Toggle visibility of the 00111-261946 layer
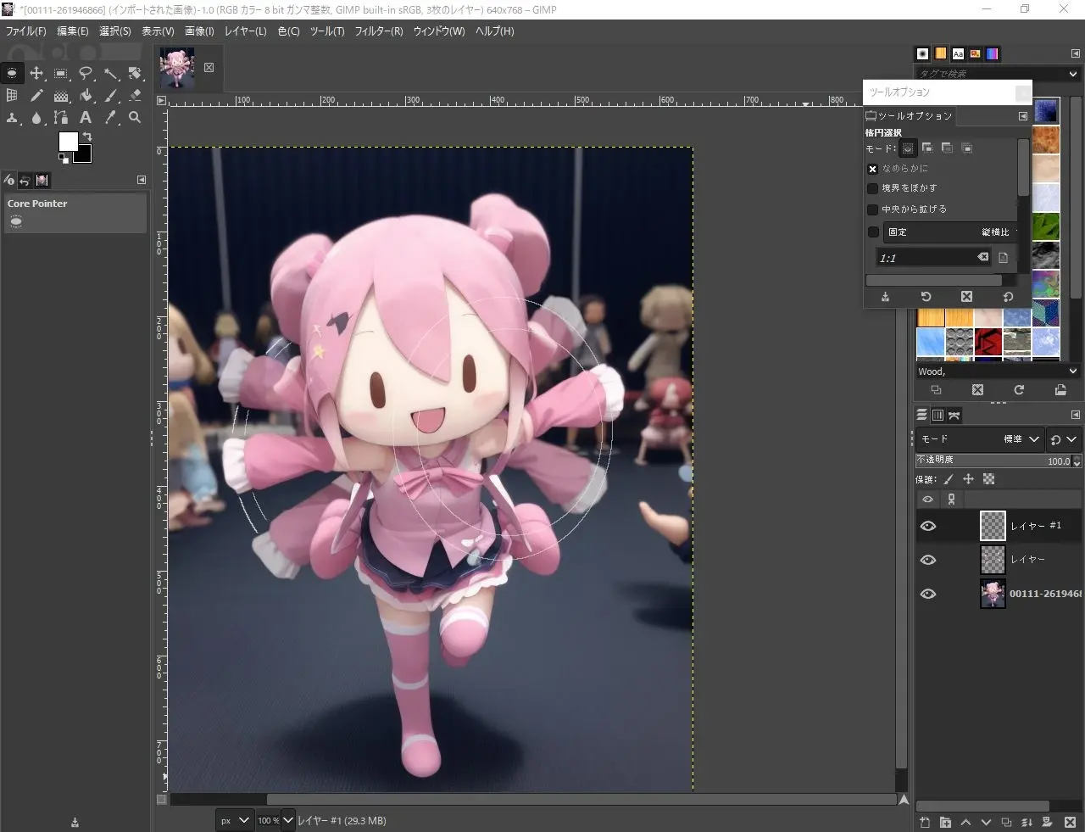Screen dimensions: 1085x832 tap(928, 594)
